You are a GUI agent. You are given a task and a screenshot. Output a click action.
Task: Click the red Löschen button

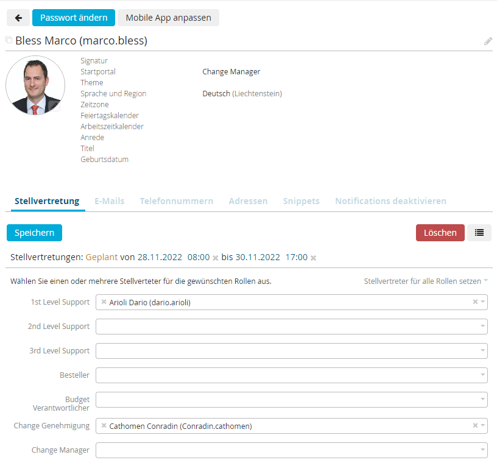440,233
